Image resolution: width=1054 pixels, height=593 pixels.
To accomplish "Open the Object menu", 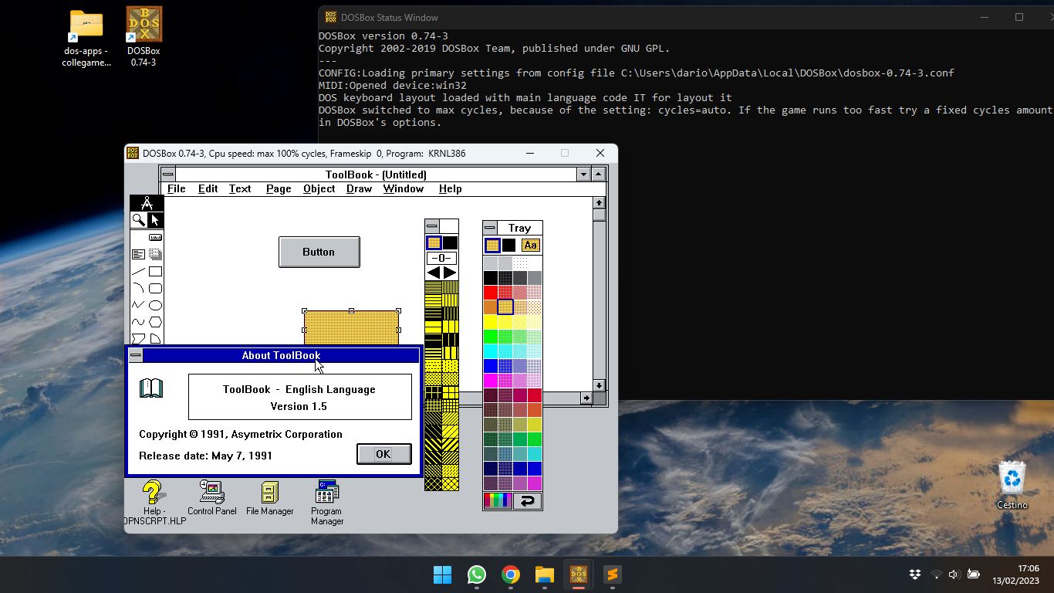I will (319, 188).
